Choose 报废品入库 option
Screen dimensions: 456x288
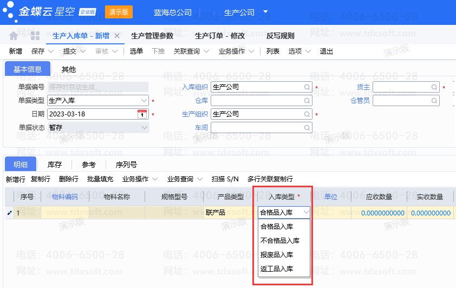click(277, 254)
